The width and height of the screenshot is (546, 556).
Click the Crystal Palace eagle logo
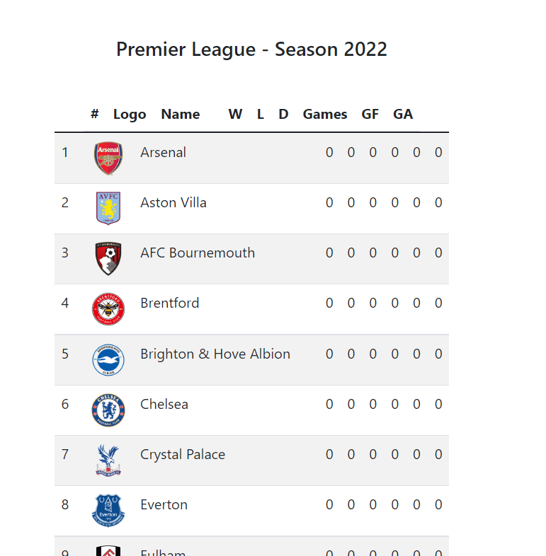[108, 461]
